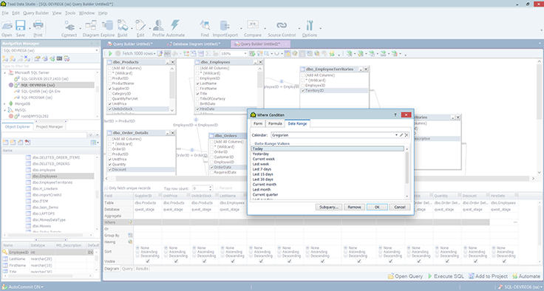Click Remove in Where Condition dialog
Screen dimensions: 544x291
[x=354, y=207]
